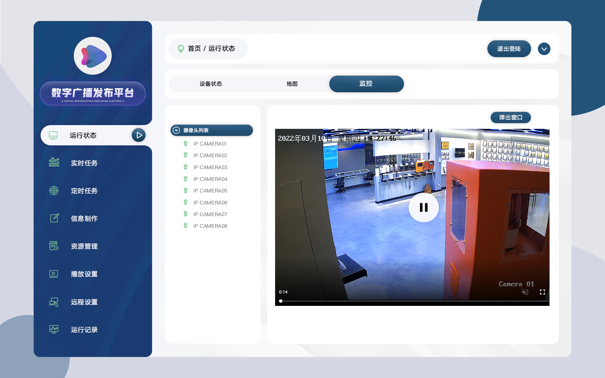This screenshot has width=605, height=378.
Task: Click the 播放设置 screen icon
Action: pyautogui.click(x=54, y=274)
